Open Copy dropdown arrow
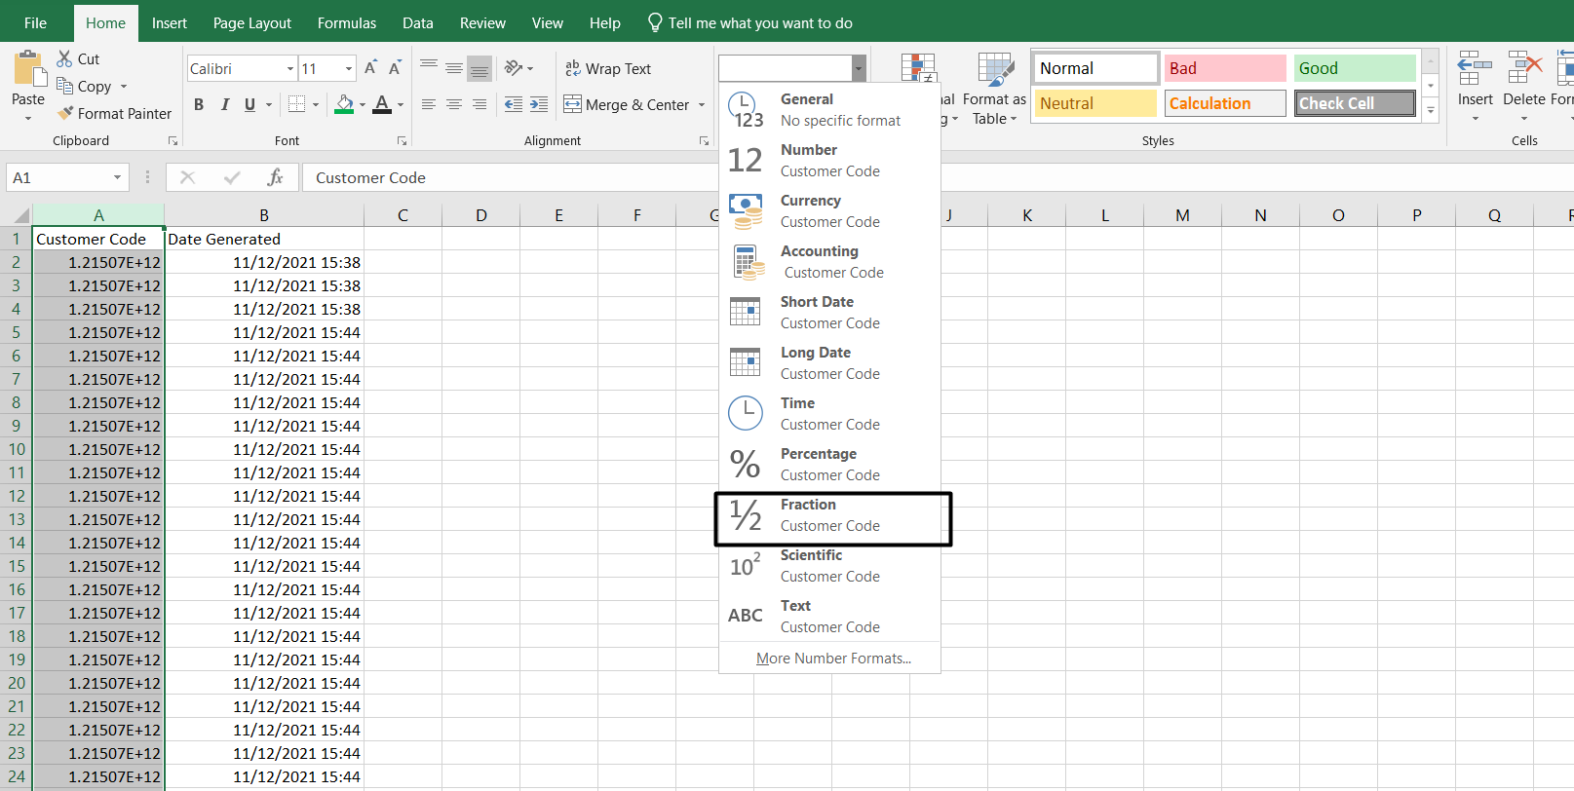Viewport: 1574px width, 791px height. [x=124, y=87]
